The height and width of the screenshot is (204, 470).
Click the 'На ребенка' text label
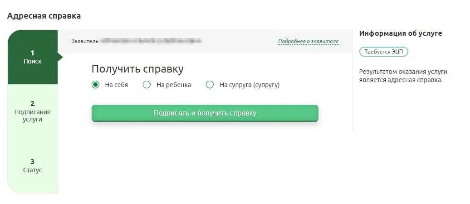(174, 85)
